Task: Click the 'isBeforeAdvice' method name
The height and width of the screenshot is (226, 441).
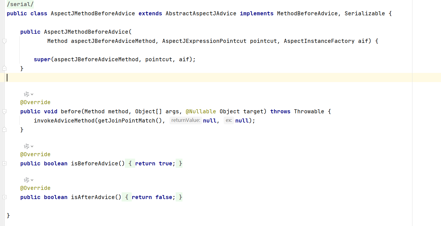Action: click(x=95, y=164)
